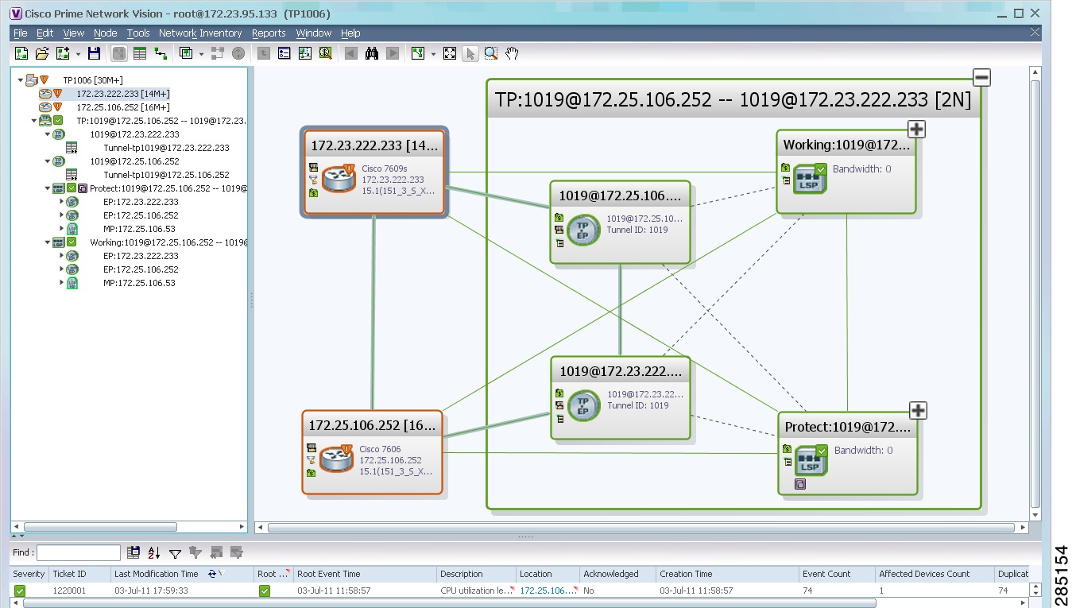Click the Fit in Window icon
The width and height of the screenshot is (1072, 608).
[450, 53]
